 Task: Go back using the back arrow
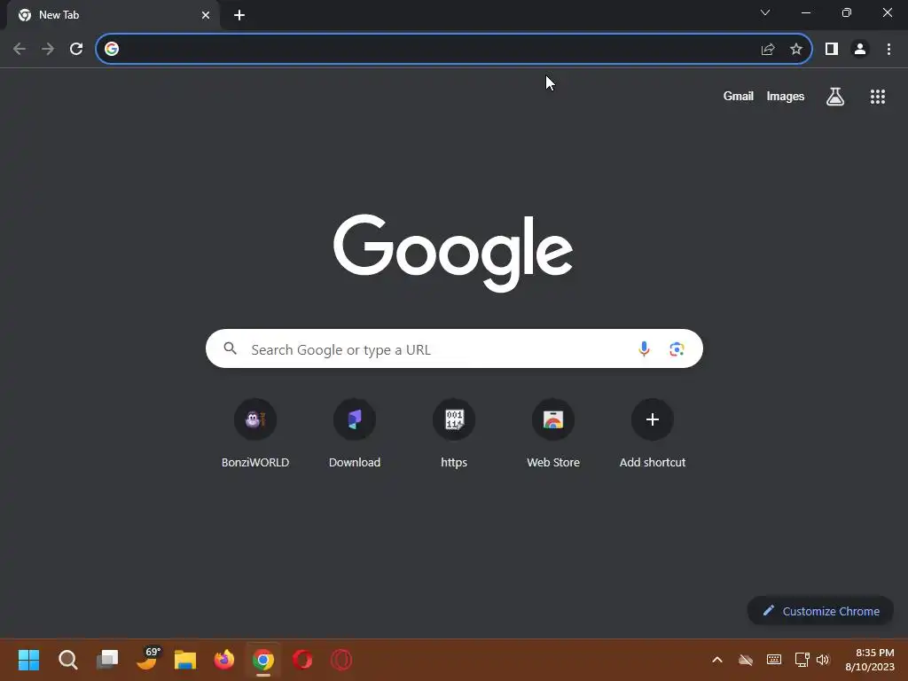tap(20, 49)
